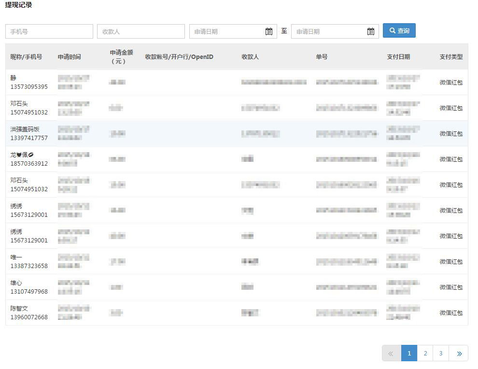Click the first 申请日期 start date input

pyautogui.click(x=226, y=31)
